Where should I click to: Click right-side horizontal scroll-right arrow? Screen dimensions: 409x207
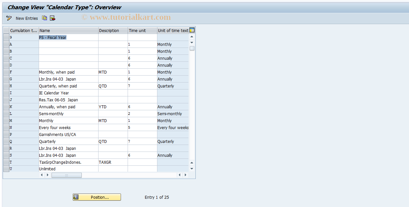coord(185,175)
